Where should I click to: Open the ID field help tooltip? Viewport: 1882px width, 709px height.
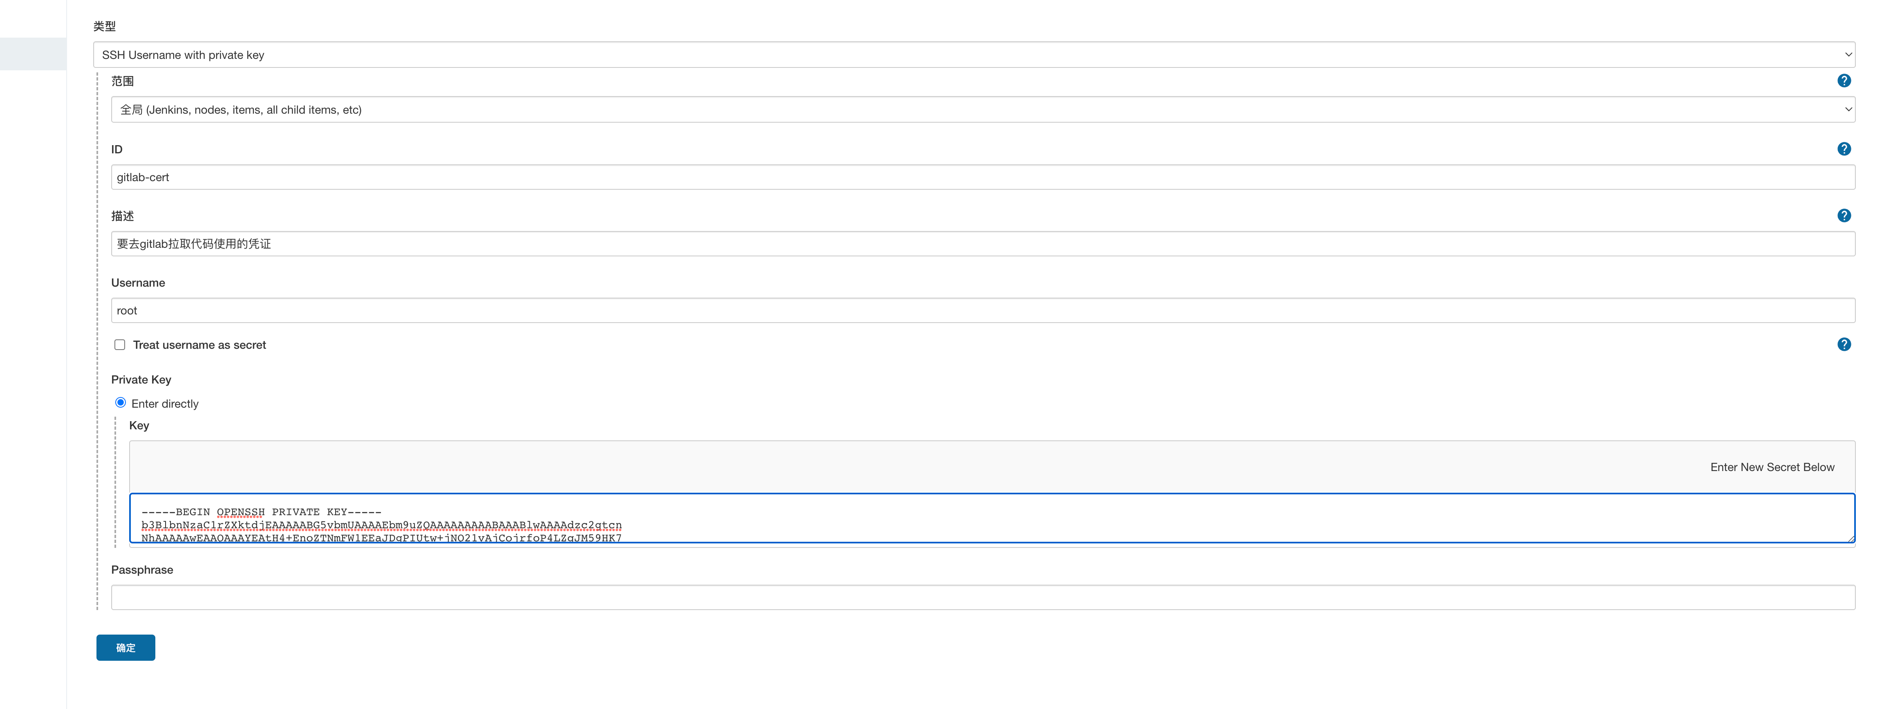(x=1844, y=149)
